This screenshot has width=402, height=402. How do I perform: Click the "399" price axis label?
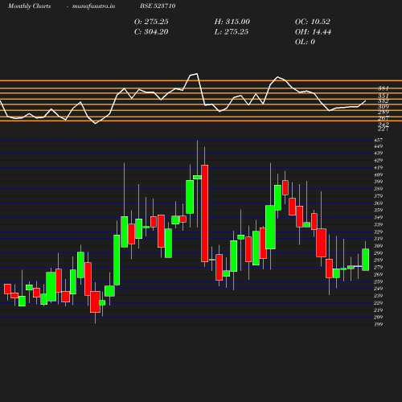(x=379, y=182)
